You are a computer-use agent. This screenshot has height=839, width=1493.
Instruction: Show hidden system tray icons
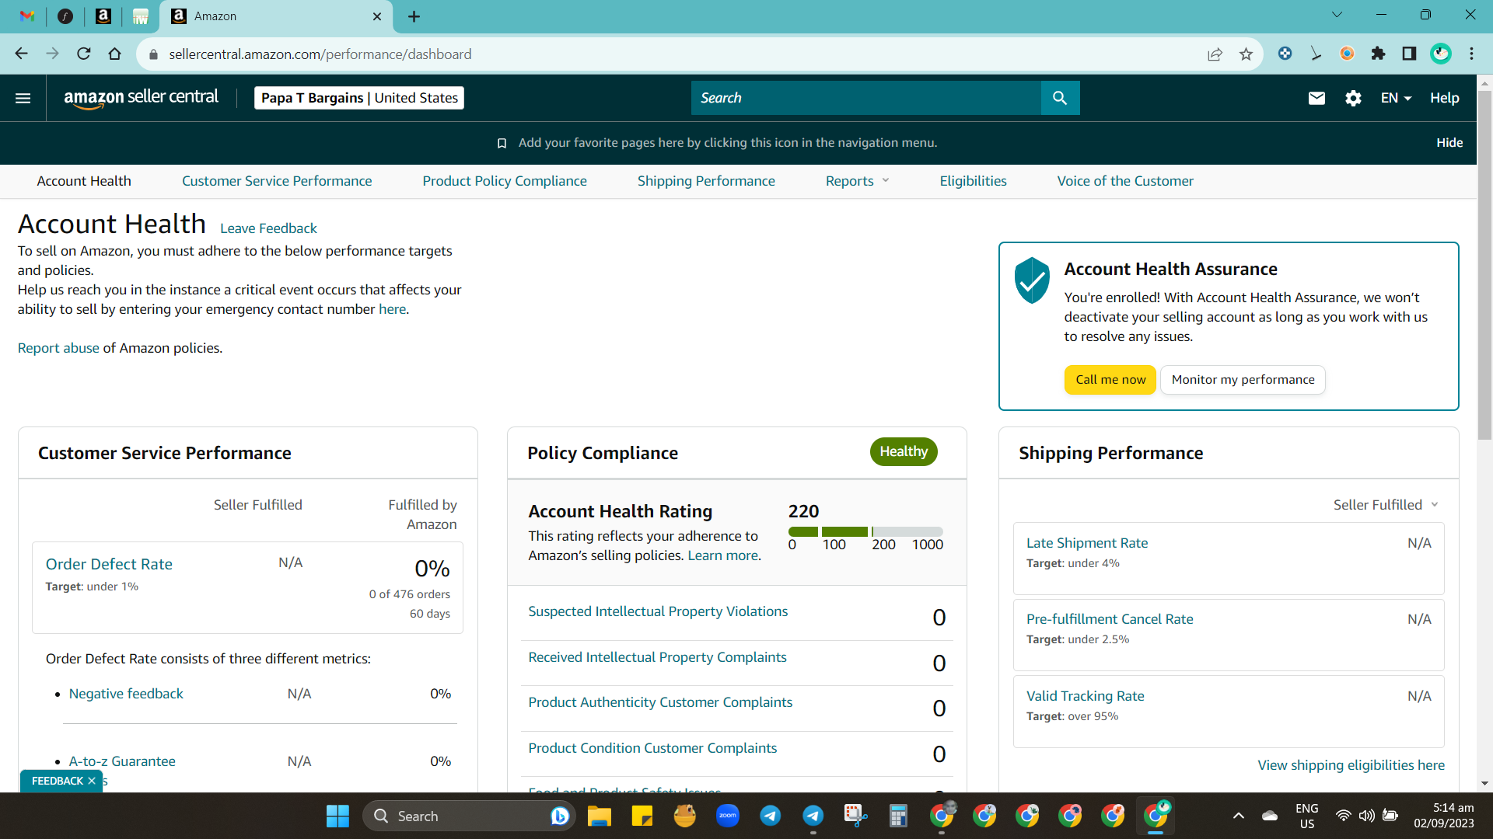click(1239, 816)
